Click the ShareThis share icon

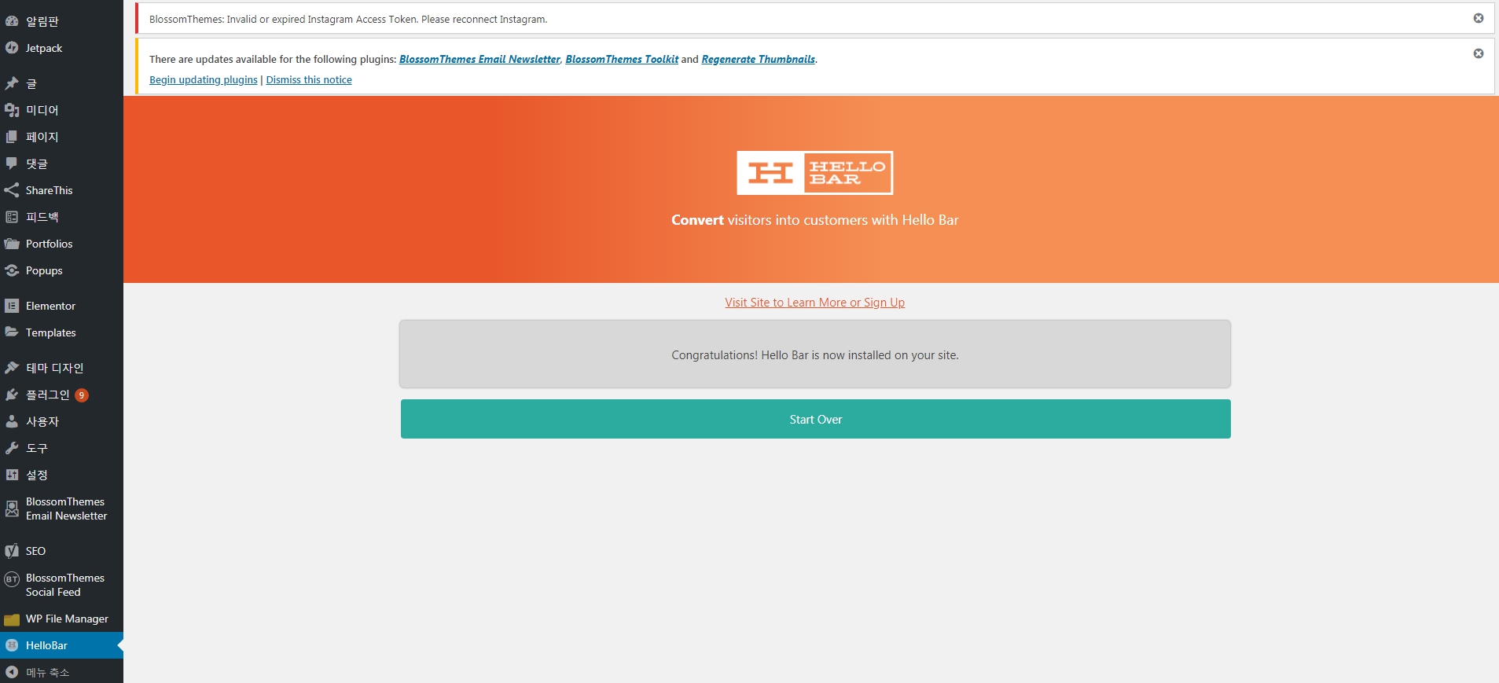pos(12,190)
